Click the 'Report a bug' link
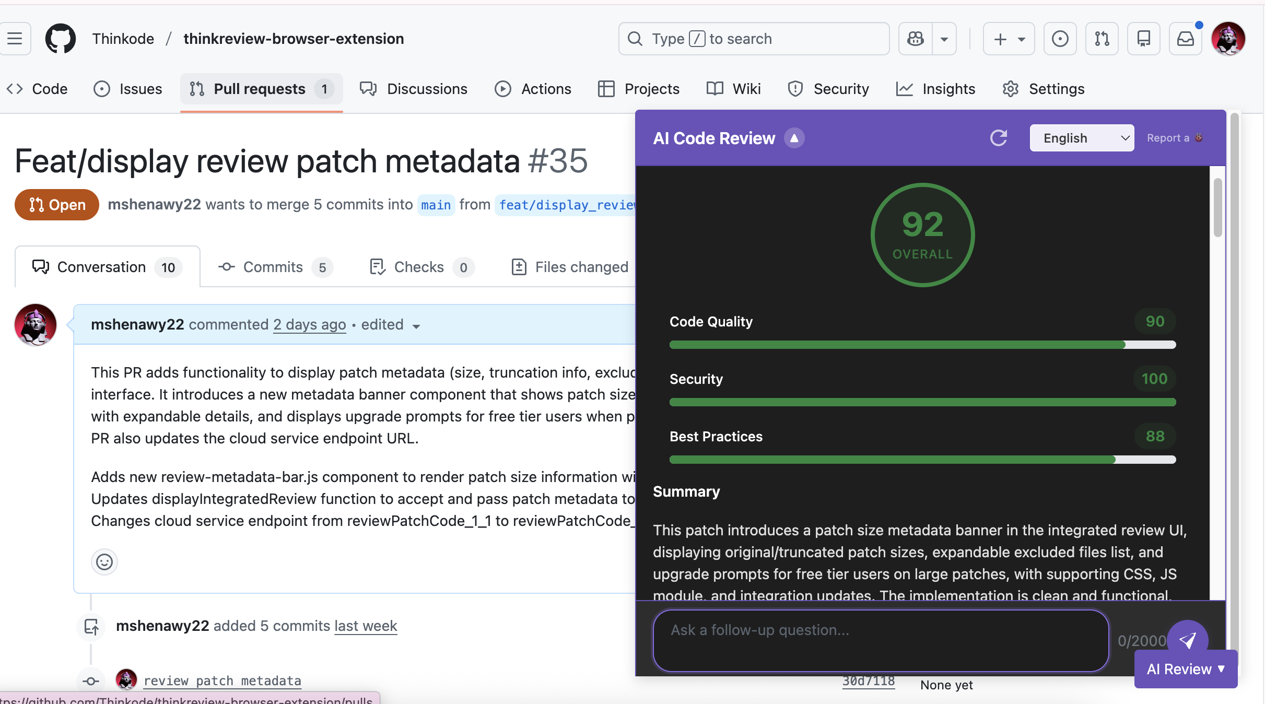This screenshot has width=1265, height=704. [1175, 138]
